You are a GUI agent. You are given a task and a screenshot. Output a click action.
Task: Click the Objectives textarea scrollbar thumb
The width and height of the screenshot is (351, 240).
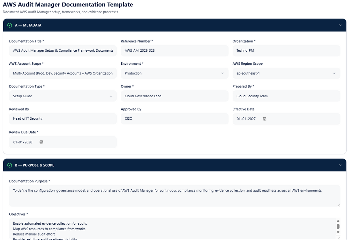(x=338, y=226)
